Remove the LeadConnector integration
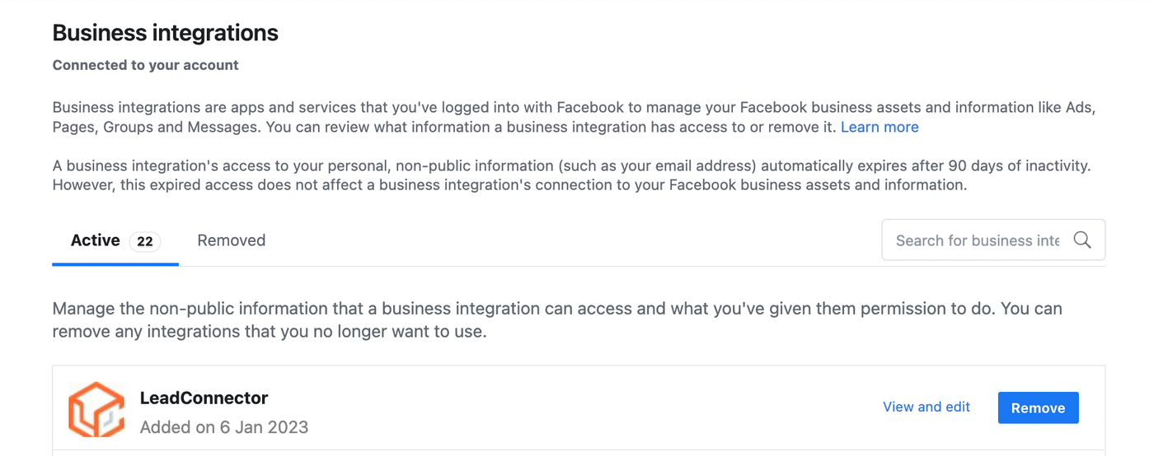1154x456 pixels. (x=1038, y=407)
